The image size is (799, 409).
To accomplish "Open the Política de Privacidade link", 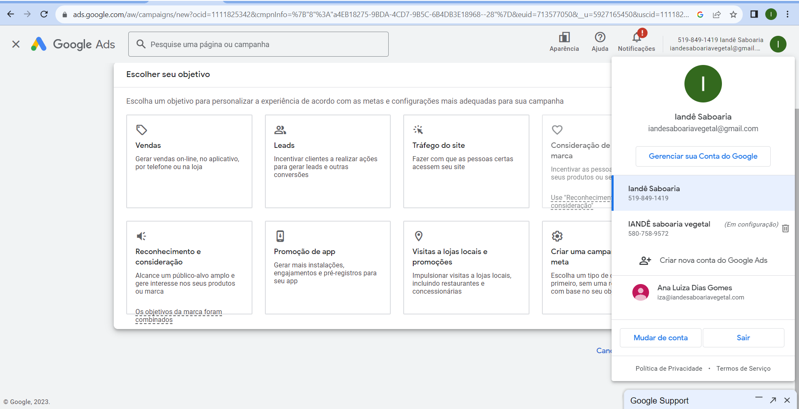I will pyautogui.click(x=669, y=369).
